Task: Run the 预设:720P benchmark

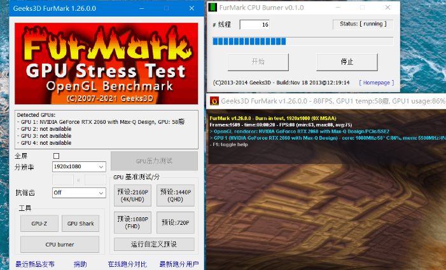Action: coord(175,223)
